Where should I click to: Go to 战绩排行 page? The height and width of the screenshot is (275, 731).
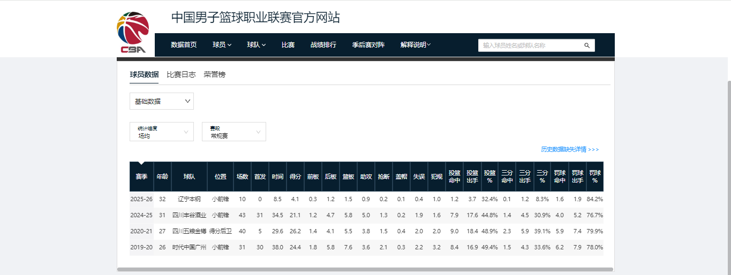323,45
